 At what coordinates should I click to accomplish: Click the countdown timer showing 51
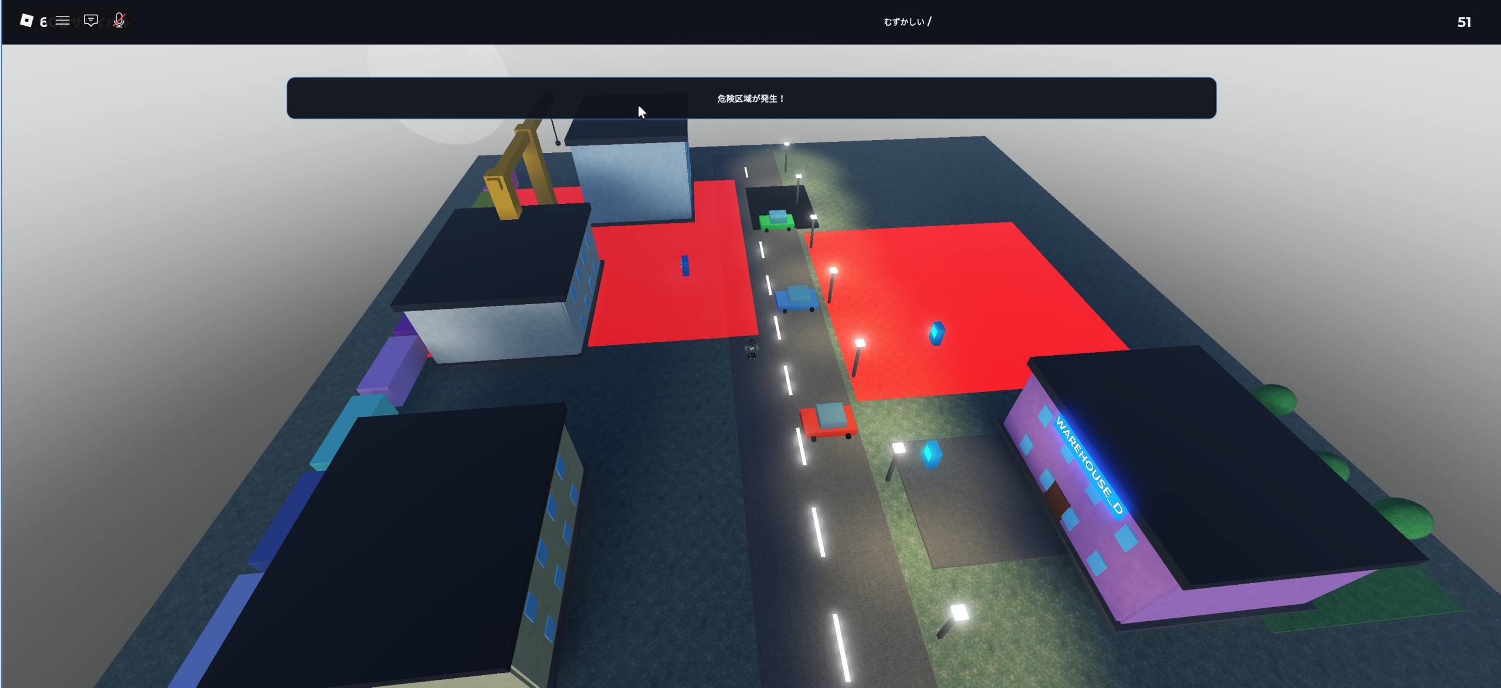pyautogui.click(x=1463, y=22)
